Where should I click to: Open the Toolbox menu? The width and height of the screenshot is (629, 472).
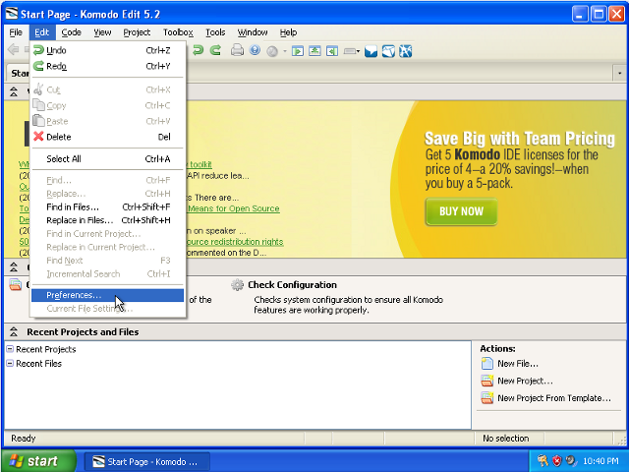[x=178, y=32]
